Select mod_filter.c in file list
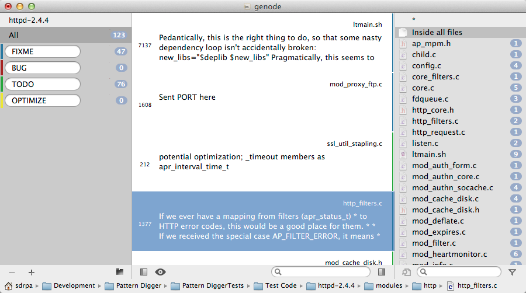Image resolution: width=526 pixels, height=293 pixels. (461, 243)
